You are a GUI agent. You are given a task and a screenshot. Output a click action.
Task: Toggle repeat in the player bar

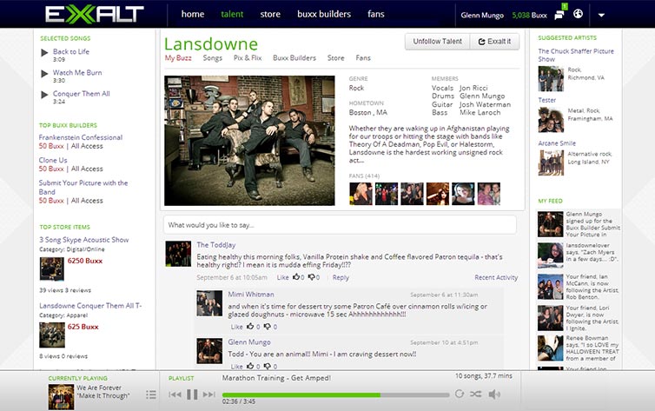point(459,394)
